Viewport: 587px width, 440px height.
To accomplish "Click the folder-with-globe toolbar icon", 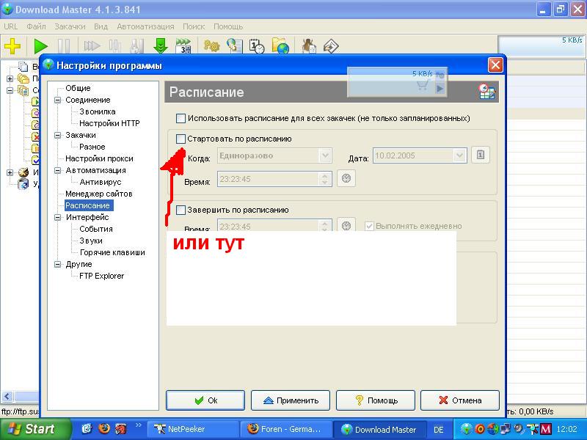I will tap(280, 46).
